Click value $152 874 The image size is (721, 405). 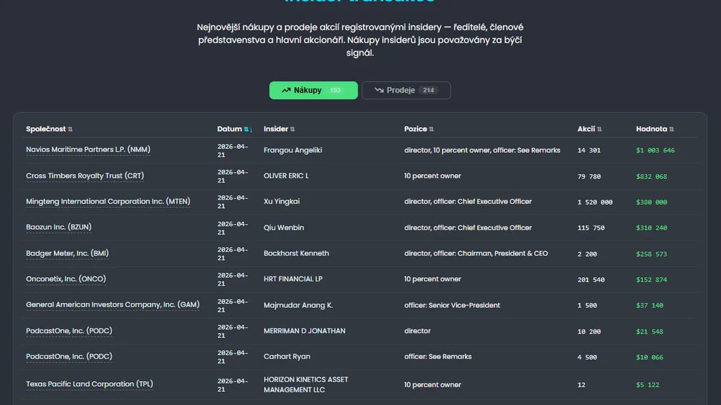(x=651, y=280)
